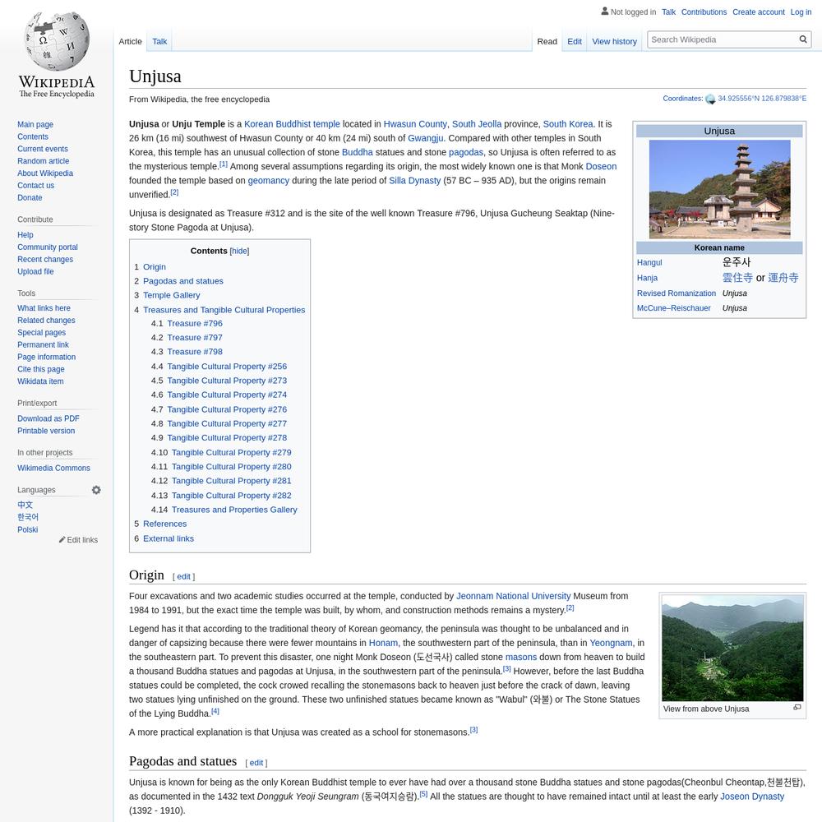The height and width of the screenshot is (822, 822).
Task: Jump to Treasures and Properties Gallery
Action: [234, 510]
